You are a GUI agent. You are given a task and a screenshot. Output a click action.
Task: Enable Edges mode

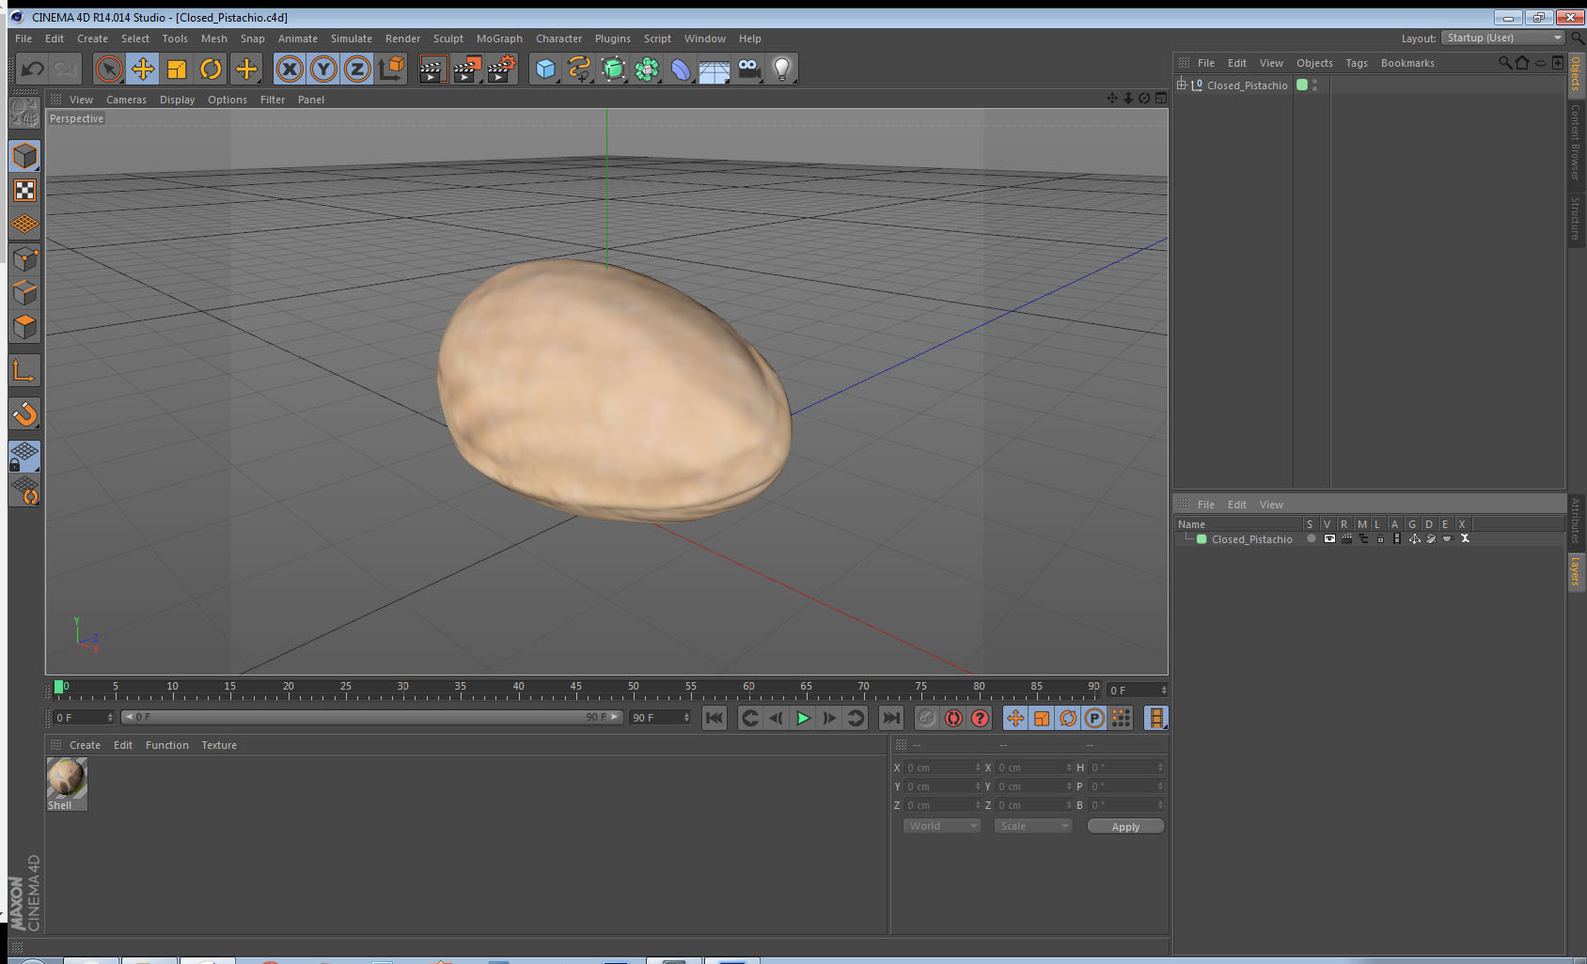pyautogui.click(x=24, y=292)
